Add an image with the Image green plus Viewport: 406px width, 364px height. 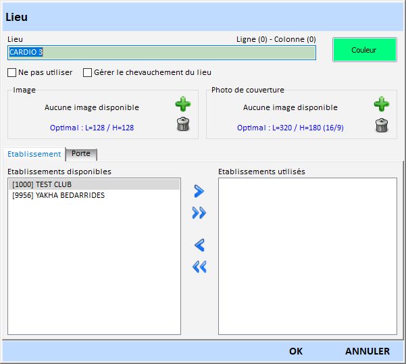pyautogui.click(x=183, y=105)
